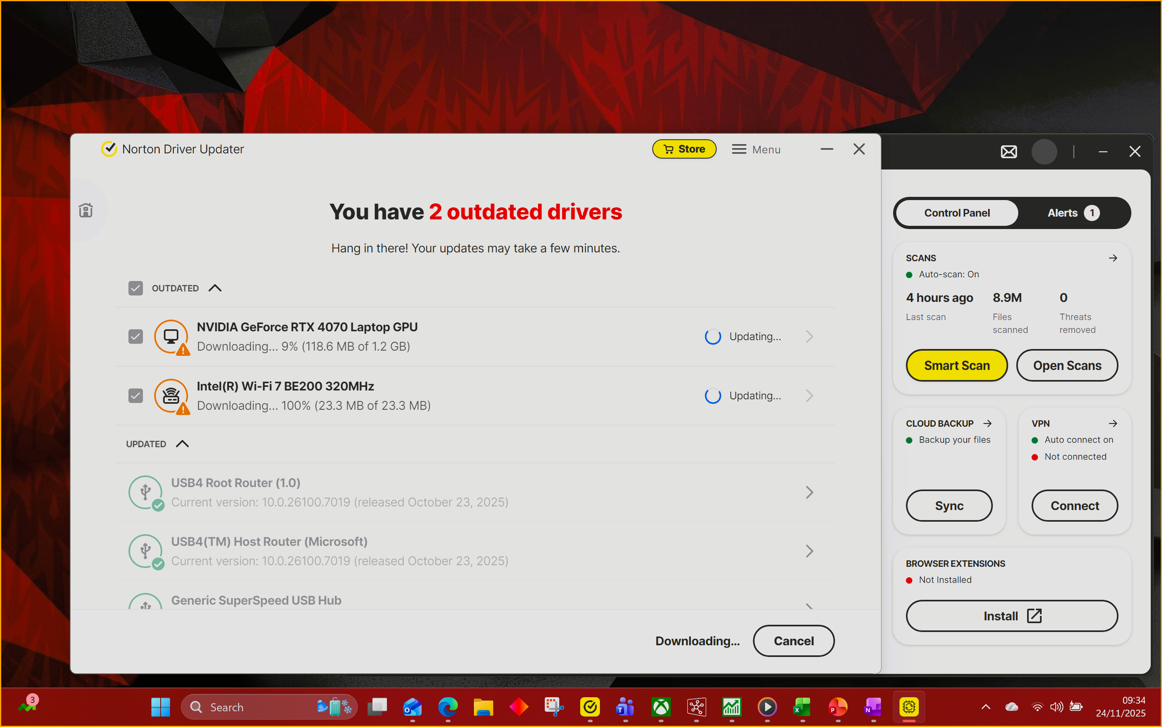Click the NVIDIA GeForce display driver icon
The image size is (1162, 727).
click(x=171, y=337)
